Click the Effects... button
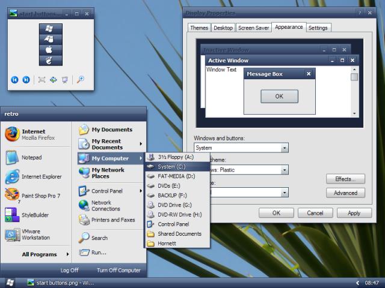Viewport: 385px width, 288px height. click(x=345, y=179)
